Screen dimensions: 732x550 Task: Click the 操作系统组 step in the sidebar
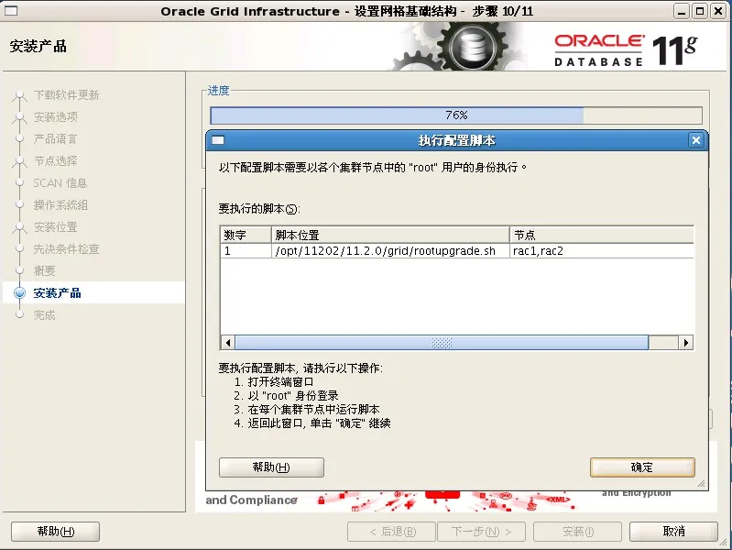click(x=60, y=204)
